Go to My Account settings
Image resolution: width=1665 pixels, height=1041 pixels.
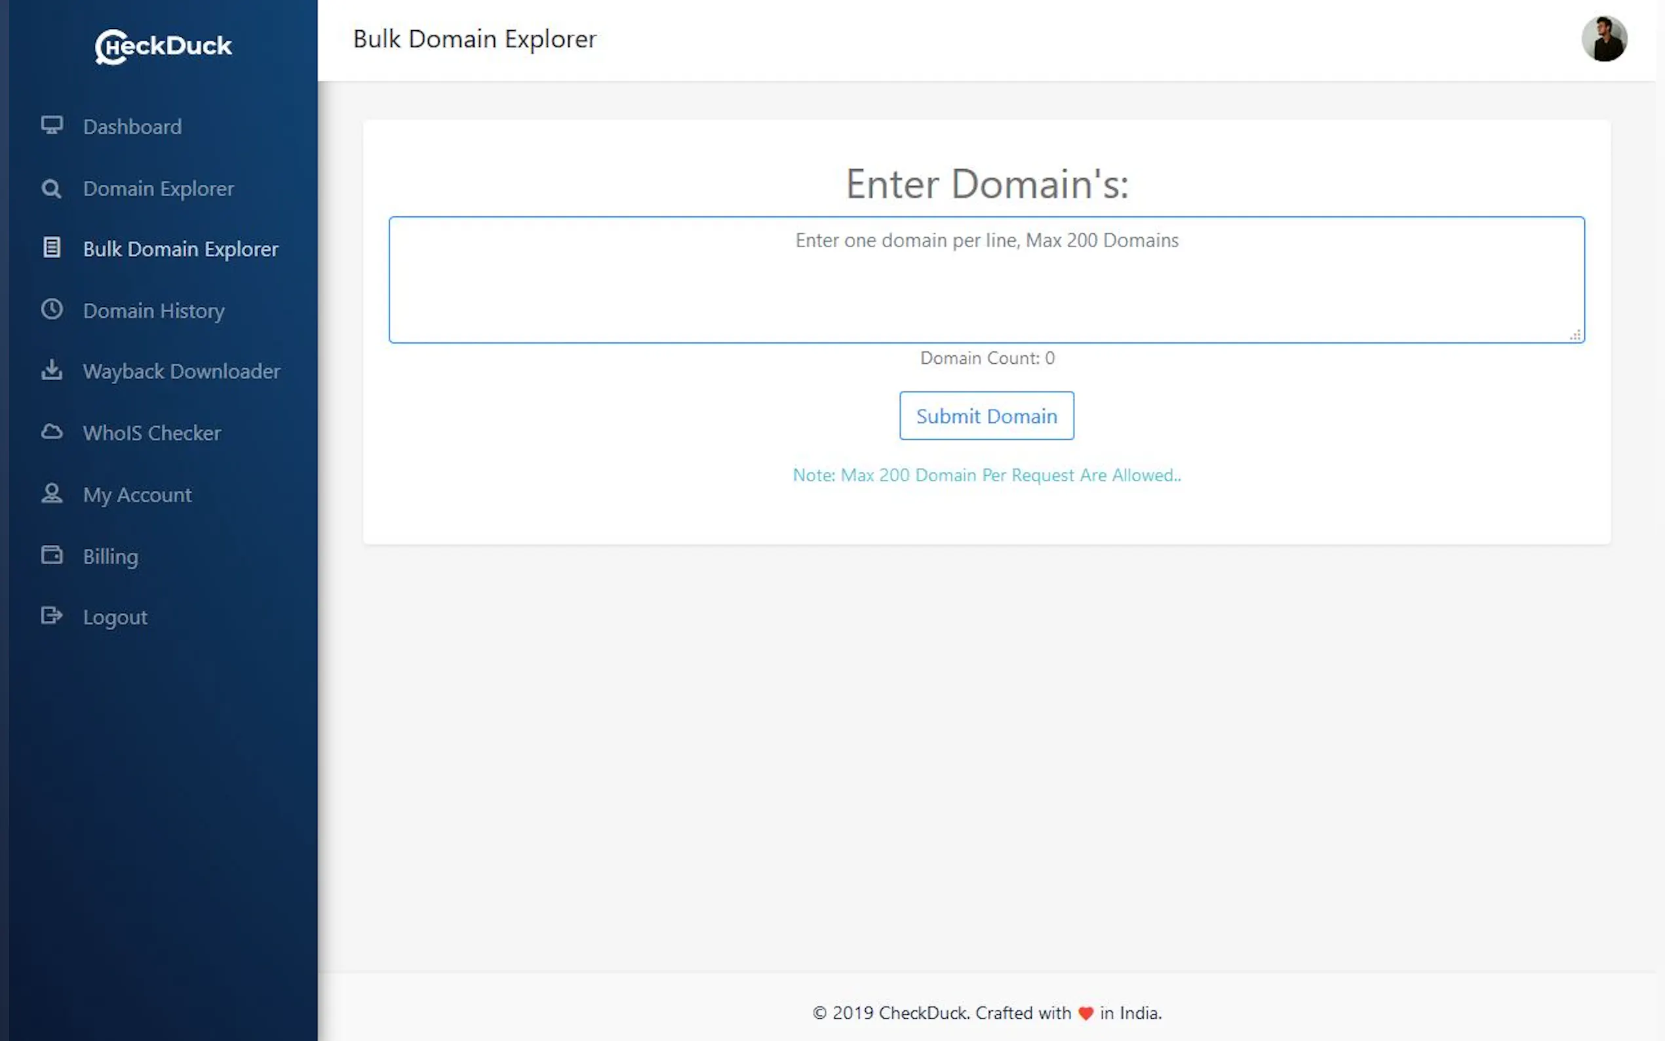tap(137, 495)
